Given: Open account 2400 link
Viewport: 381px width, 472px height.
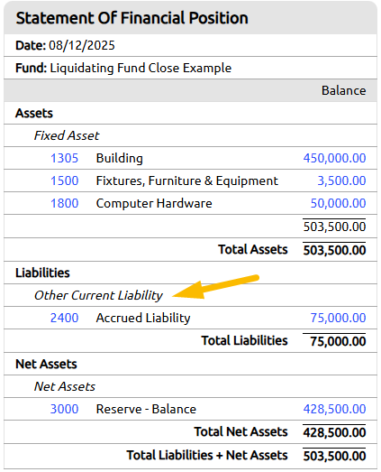Looking at the screenshot, I should point(64,318).
